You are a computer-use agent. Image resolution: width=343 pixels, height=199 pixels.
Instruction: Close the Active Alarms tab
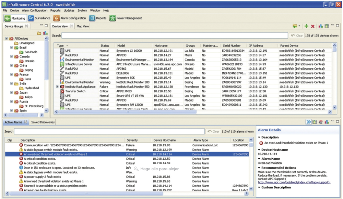coord(26,122)
